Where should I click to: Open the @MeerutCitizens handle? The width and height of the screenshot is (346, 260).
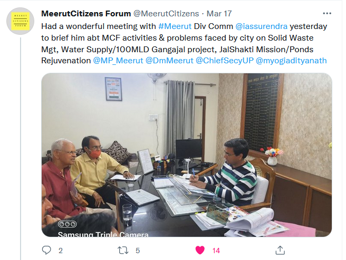[166, 14]
